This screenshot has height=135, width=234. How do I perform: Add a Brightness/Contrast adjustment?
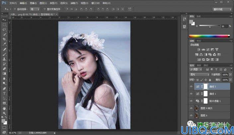(x=198, y=50)
